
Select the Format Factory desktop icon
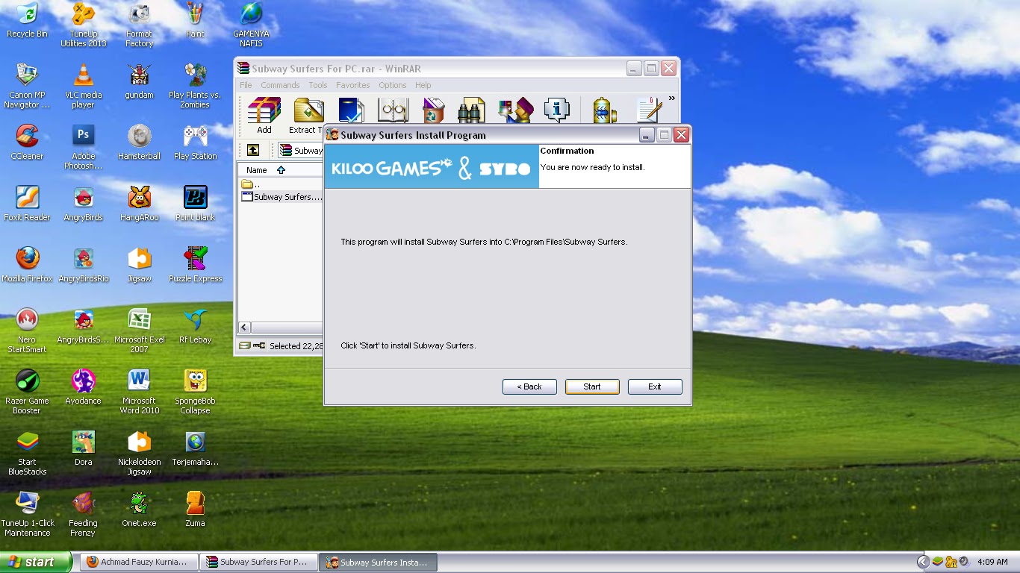tap(139, 25)
